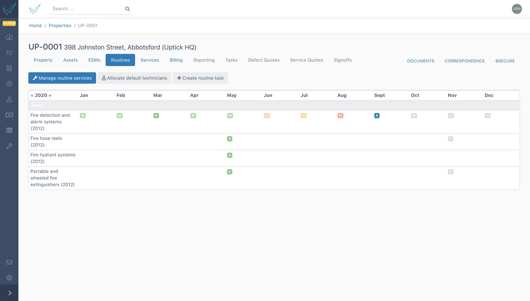The image size is (530, 301).
Task: Click the magnifier search icon
Action: click(x=128, y=9)
